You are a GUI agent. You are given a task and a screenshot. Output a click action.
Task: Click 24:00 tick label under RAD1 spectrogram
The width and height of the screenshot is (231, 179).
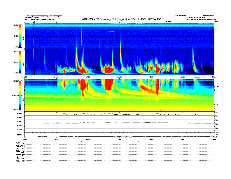tap(214, 77)
